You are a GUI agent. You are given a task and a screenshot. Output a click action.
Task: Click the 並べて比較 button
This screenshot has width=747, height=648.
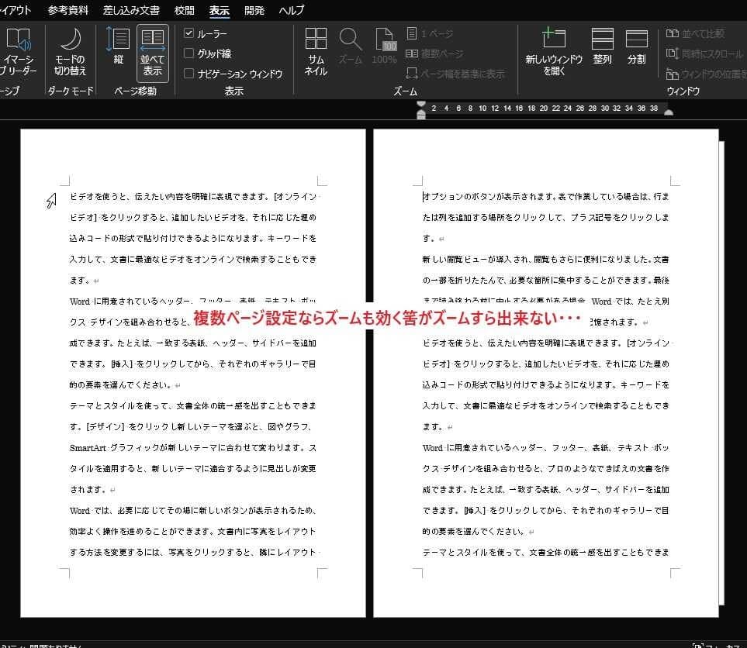coord(695,33)
